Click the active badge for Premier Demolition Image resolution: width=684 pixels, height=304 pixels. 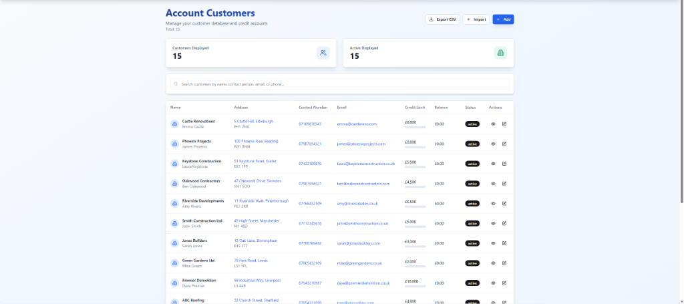pyautogui.click(x=472, y=283)
